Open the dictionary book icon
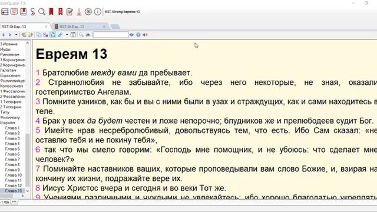 point(24,12)
